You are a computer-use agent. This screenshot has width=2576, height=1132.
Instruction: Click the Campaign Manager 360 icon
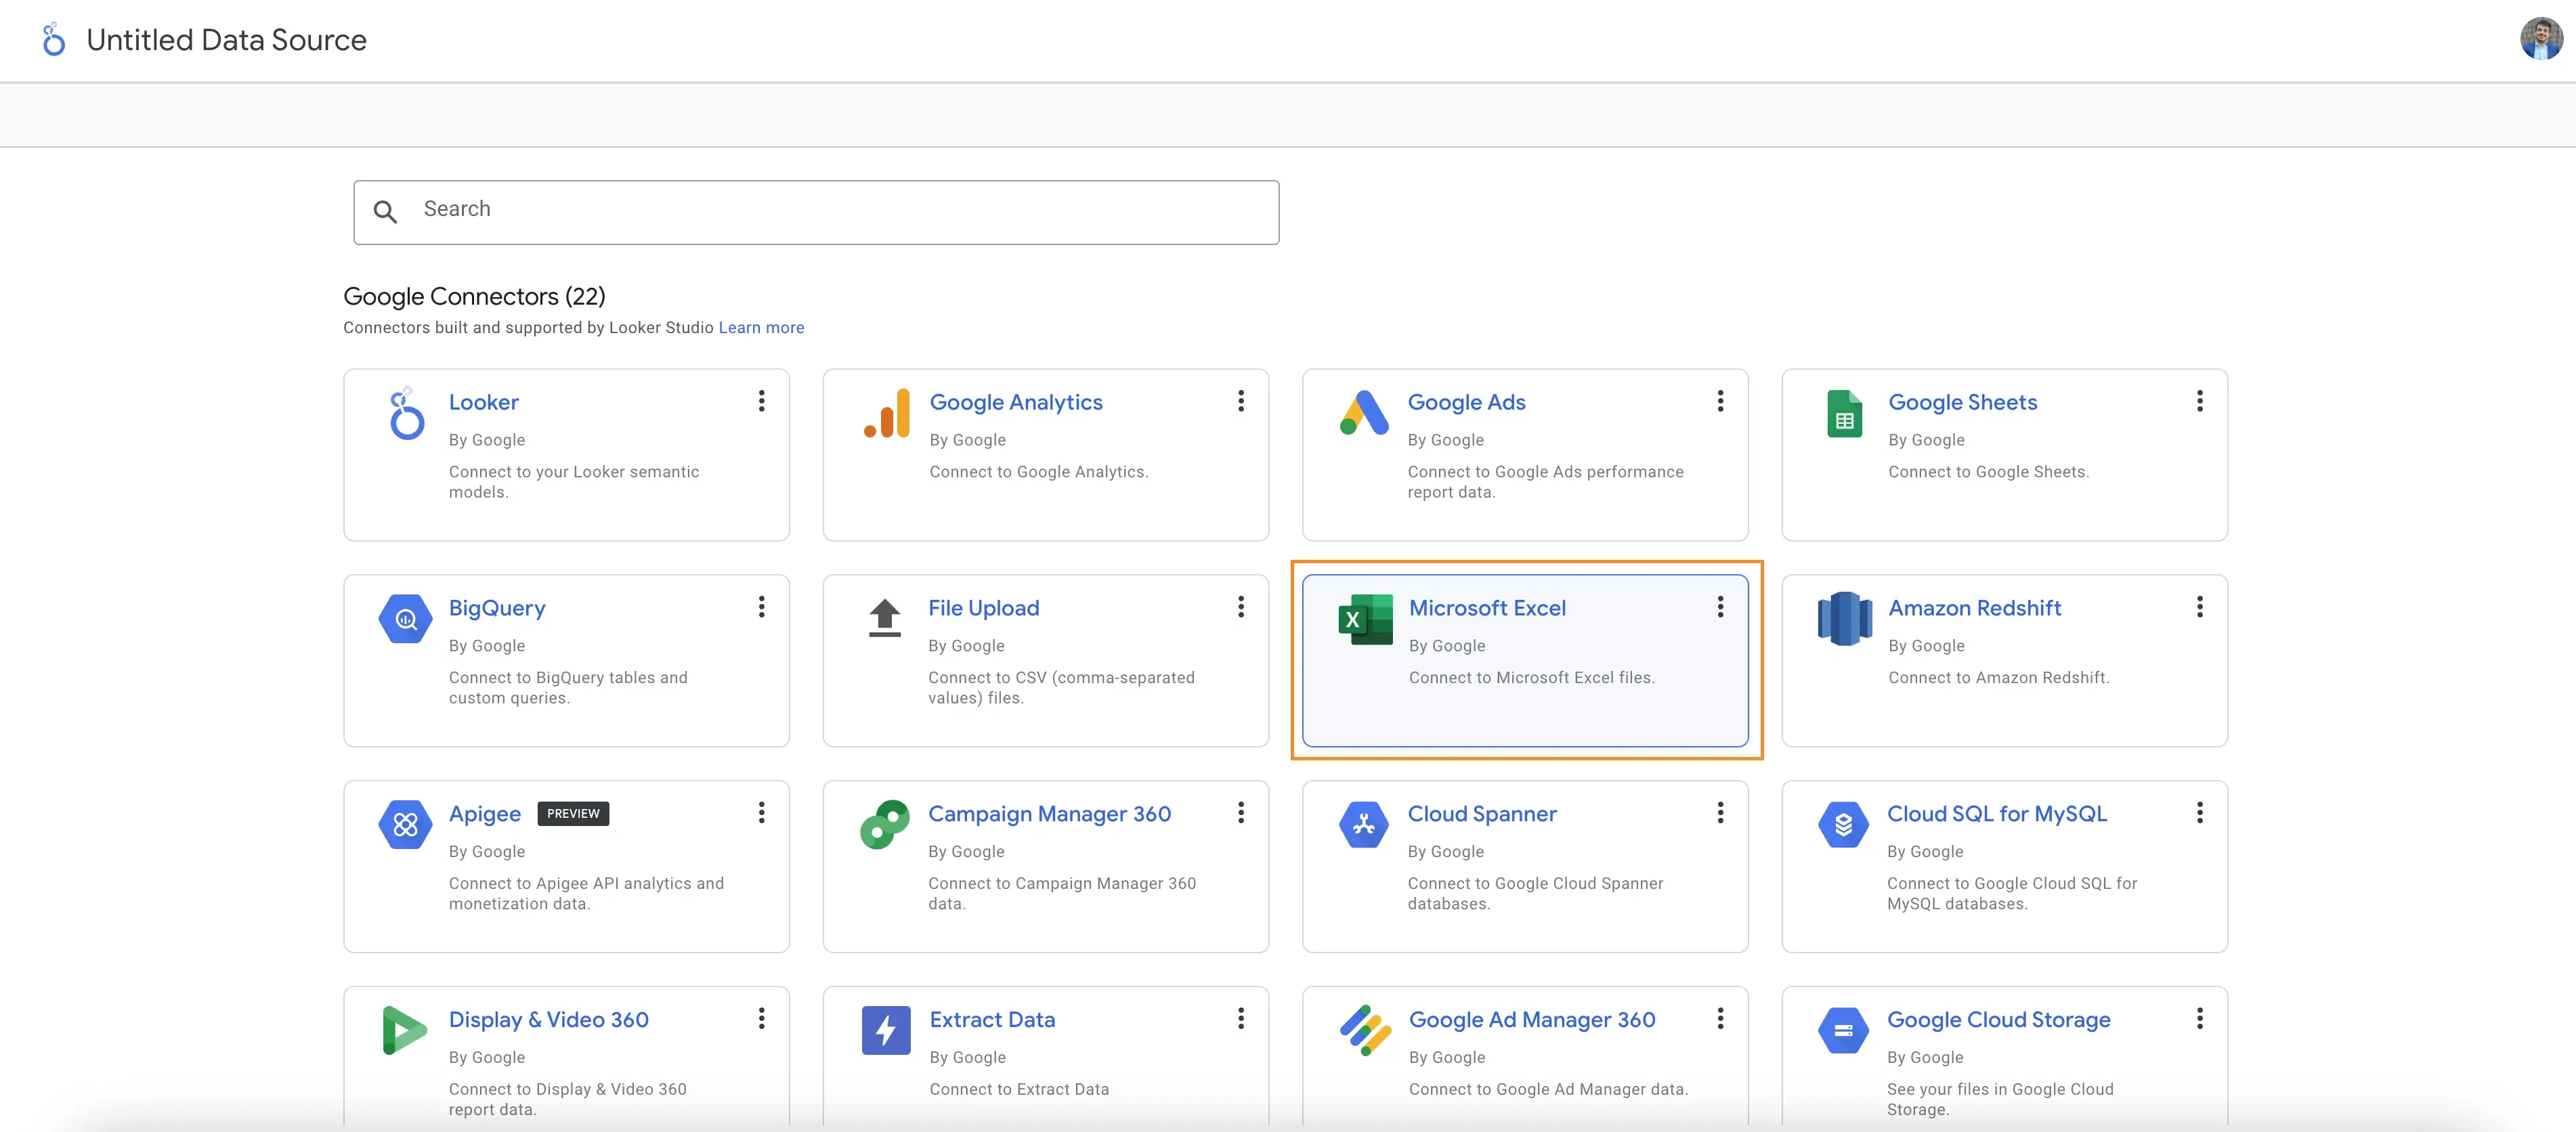click(884, 824)
